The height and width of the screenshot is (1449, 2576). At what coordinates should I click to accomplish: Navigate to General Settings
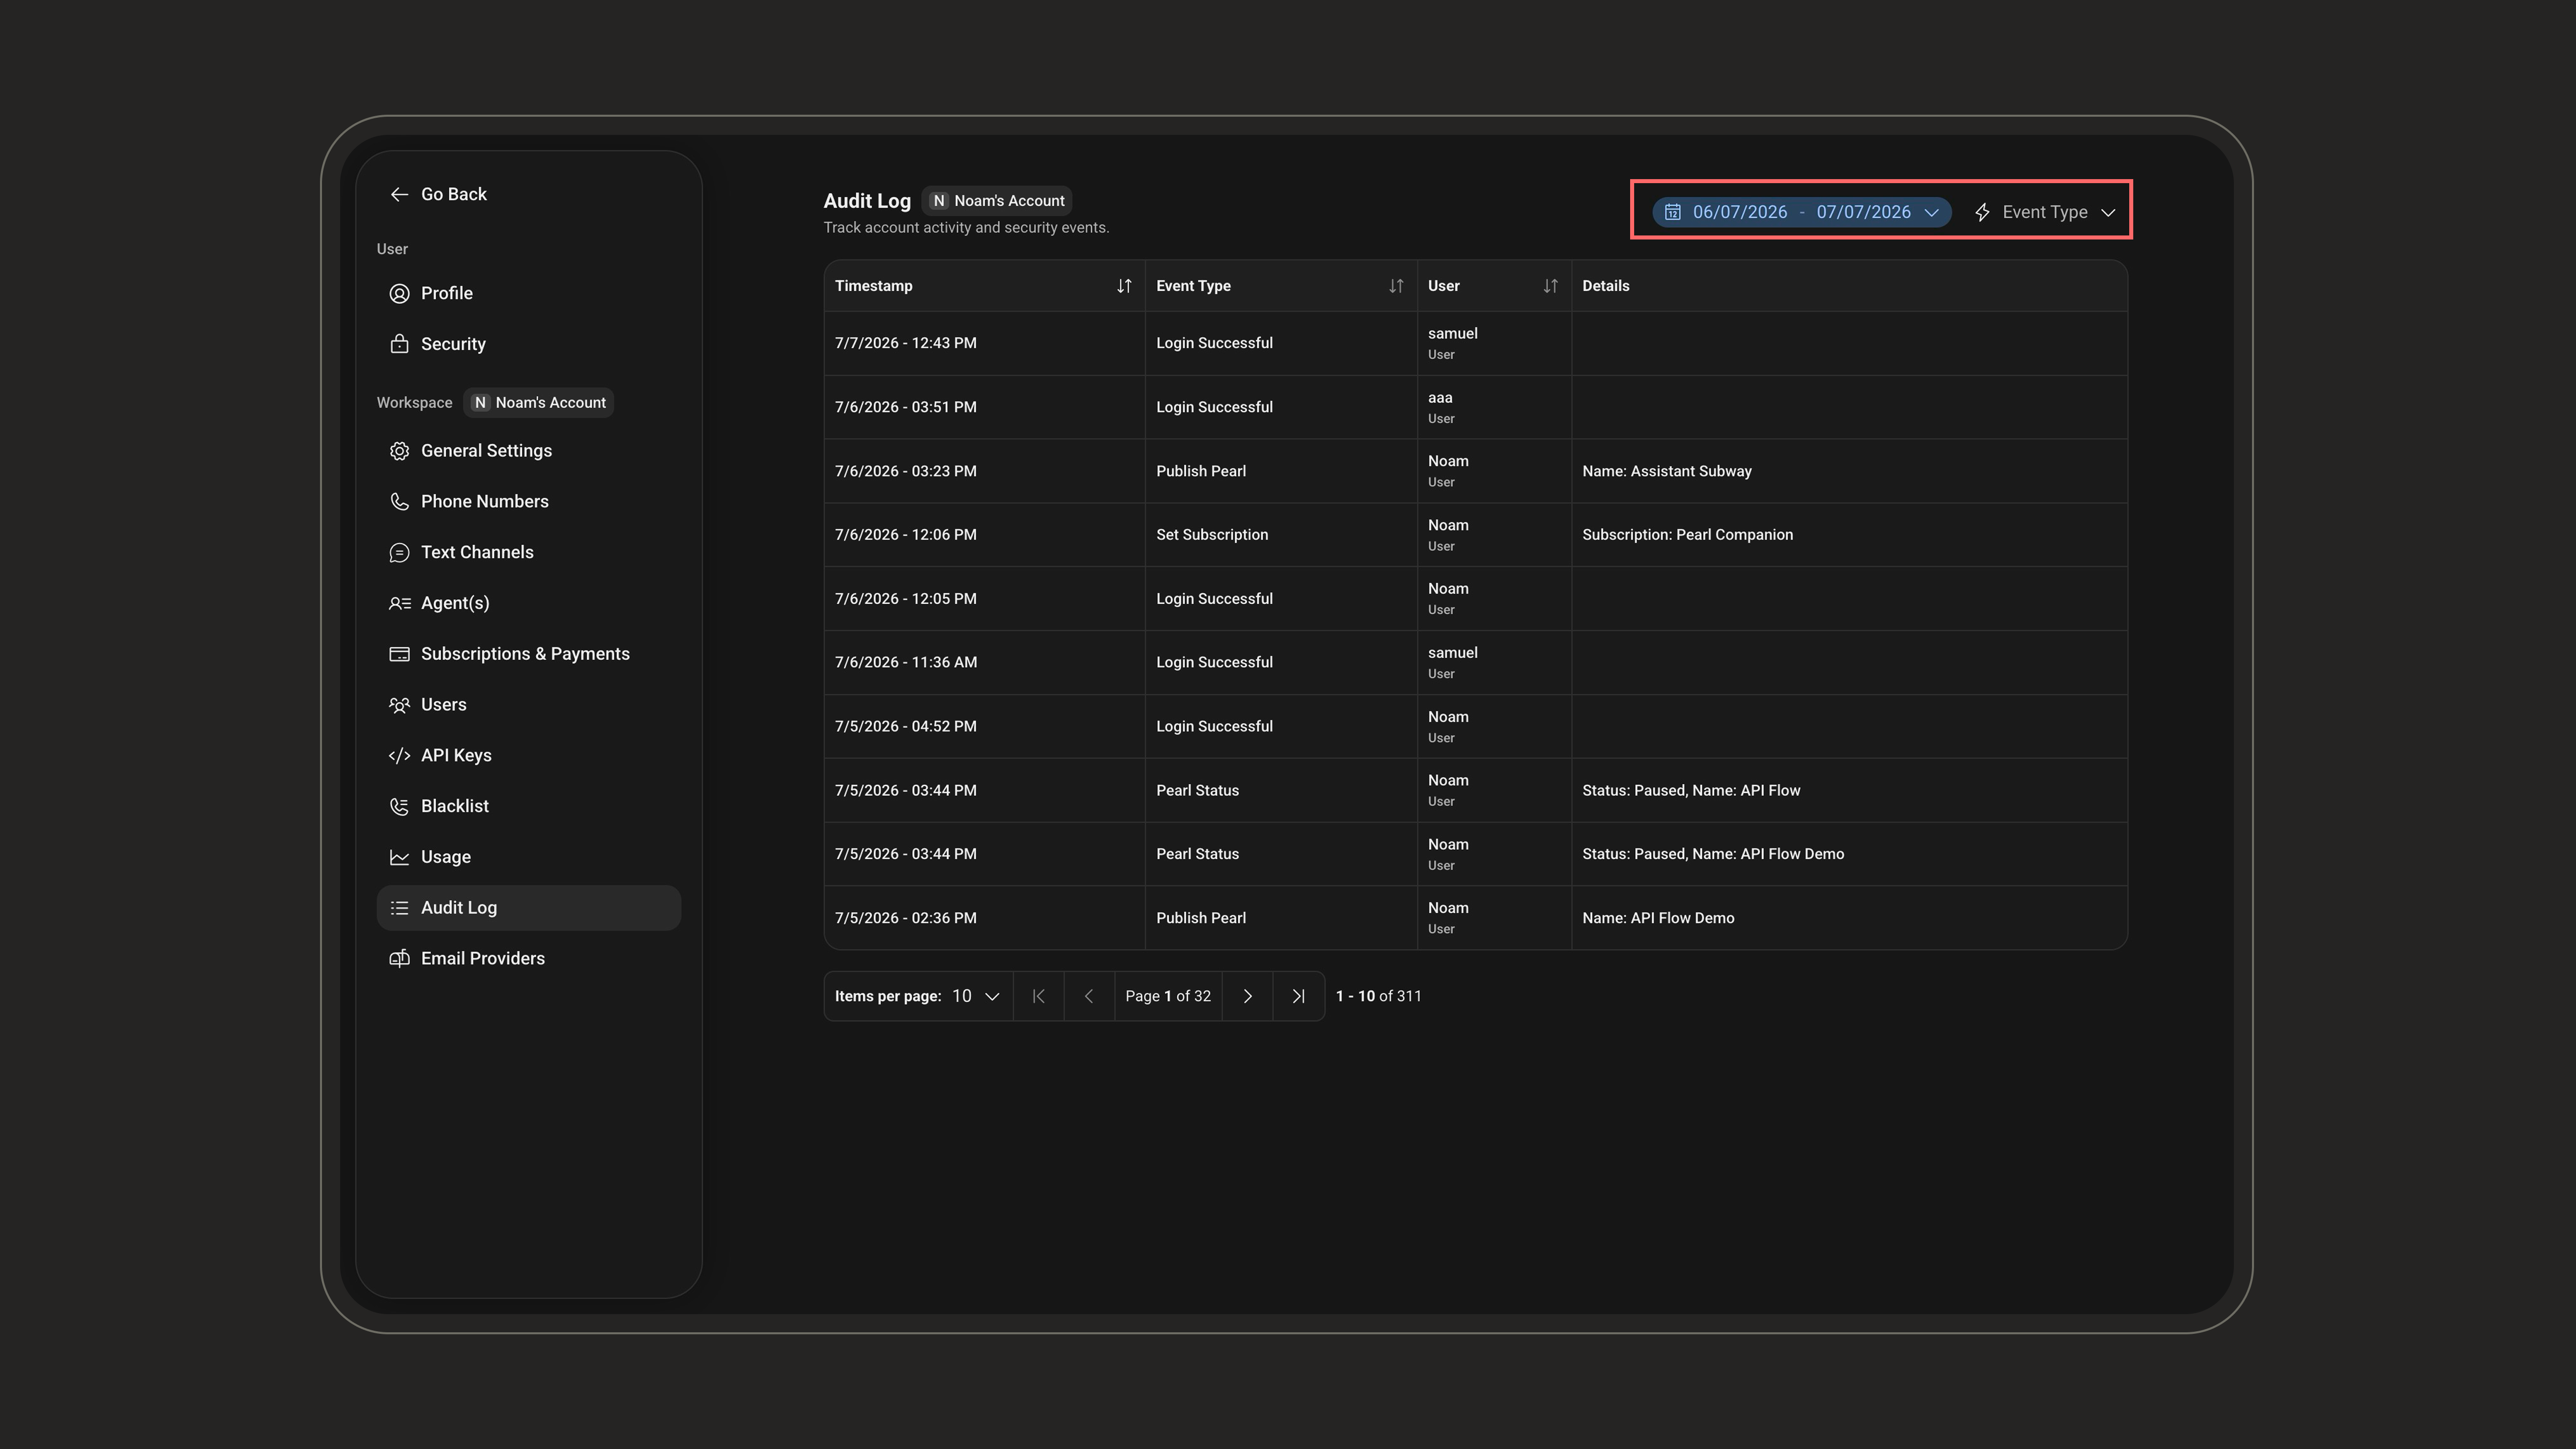click(528, 451)
